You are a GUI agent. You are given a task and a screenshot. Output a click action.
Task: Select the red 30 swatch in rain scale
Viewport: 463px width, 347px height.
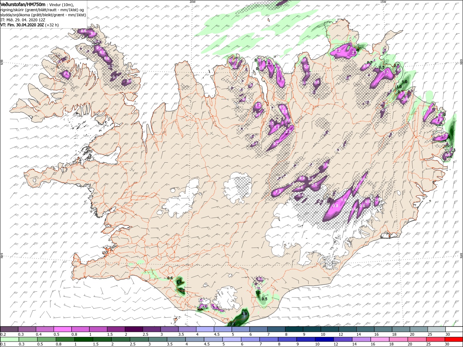tap(454, 339)
